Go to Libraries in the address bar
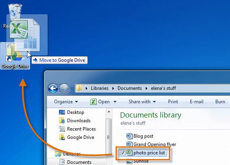Screen dimensions: 230x165 (x=100, y=88)
